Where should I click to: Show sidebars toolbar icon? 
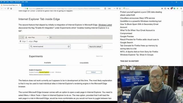[x=165, y=9]
